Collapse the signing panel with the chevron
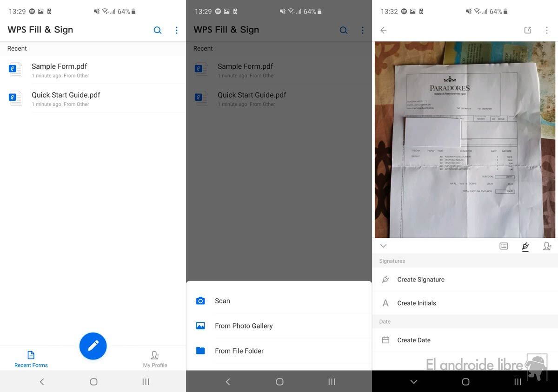This screenshot has width=558, height=392. [x=383, y=246]
